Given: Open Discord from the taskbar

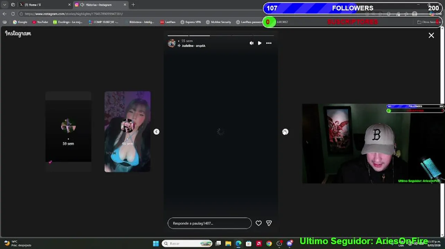Looking at the screenshot, I should coord(289,243).
